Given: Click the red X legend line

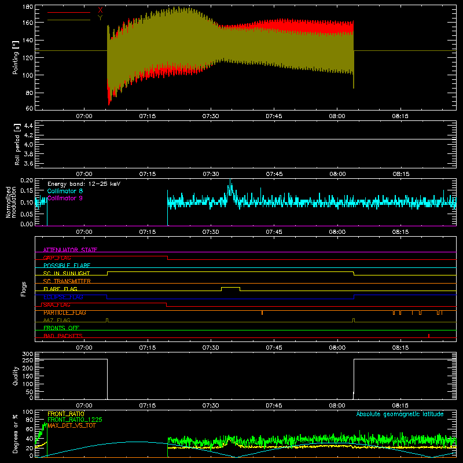Looking at the screenshot, I should click(69, 12).
